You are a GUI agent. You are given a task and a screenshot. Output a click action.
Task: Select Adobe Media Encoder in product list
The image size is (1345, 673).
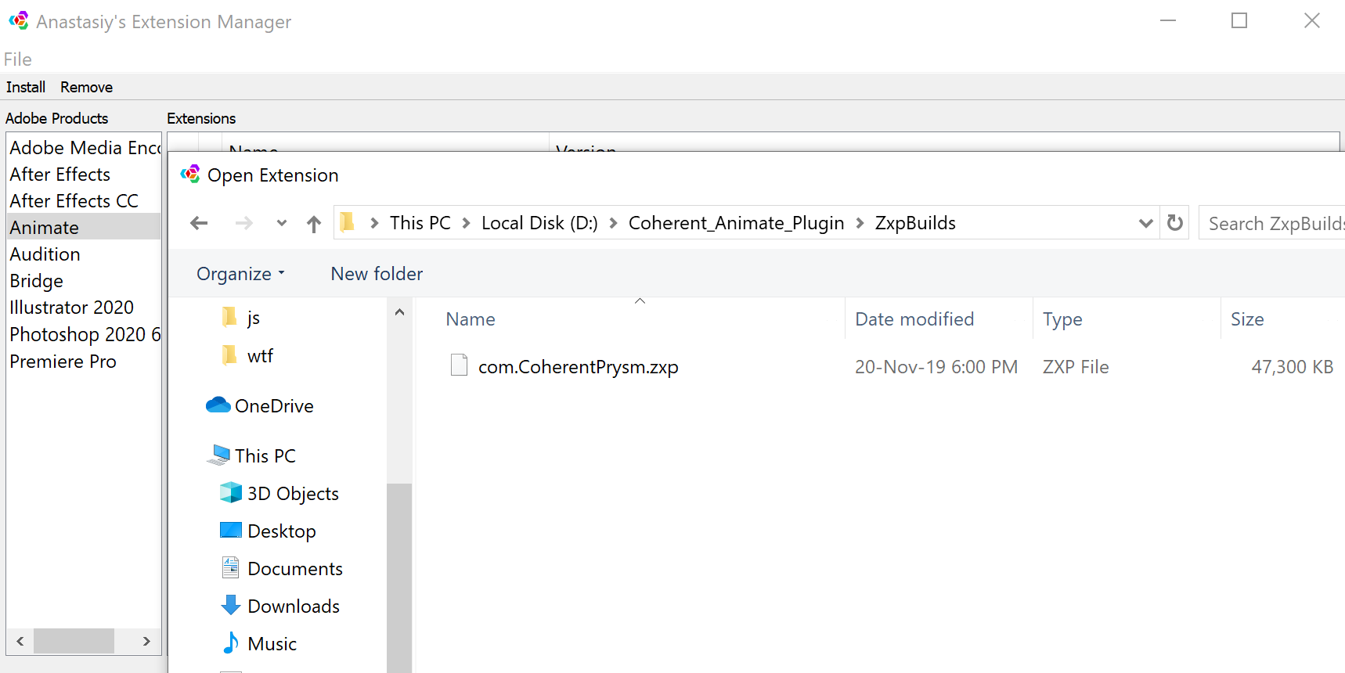(x=84, y=147)
